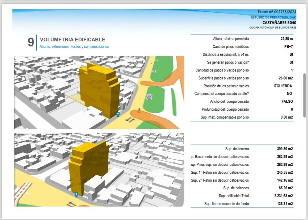Click the large section number 9
Screen dimensions: 308x220
pos(31,42)
